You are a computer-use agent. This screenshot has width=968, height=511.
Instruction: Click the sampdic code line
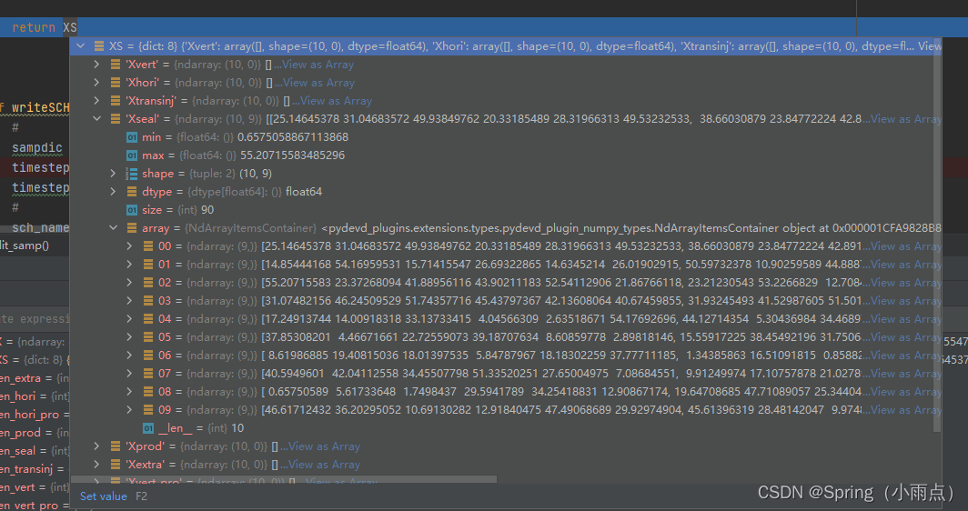pyautogui.click(x=37, y=147)
